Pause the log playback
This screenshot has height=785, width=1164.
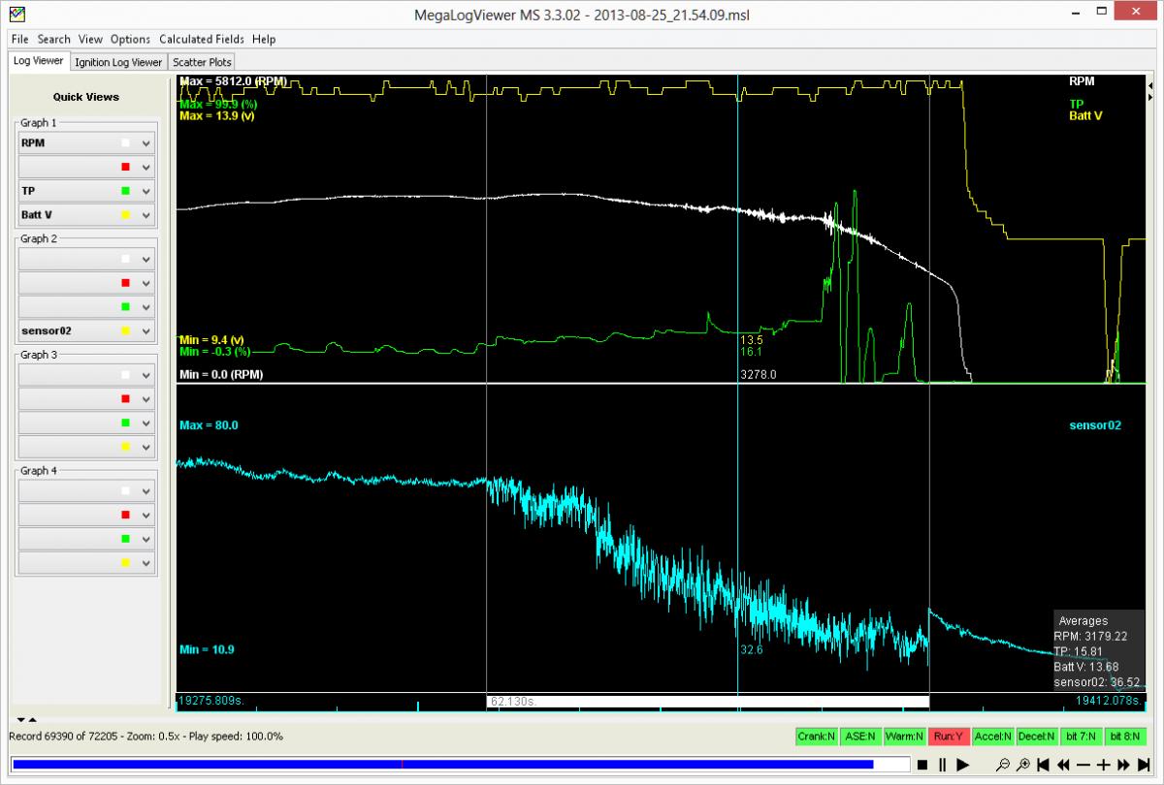(x=942, y=765)
